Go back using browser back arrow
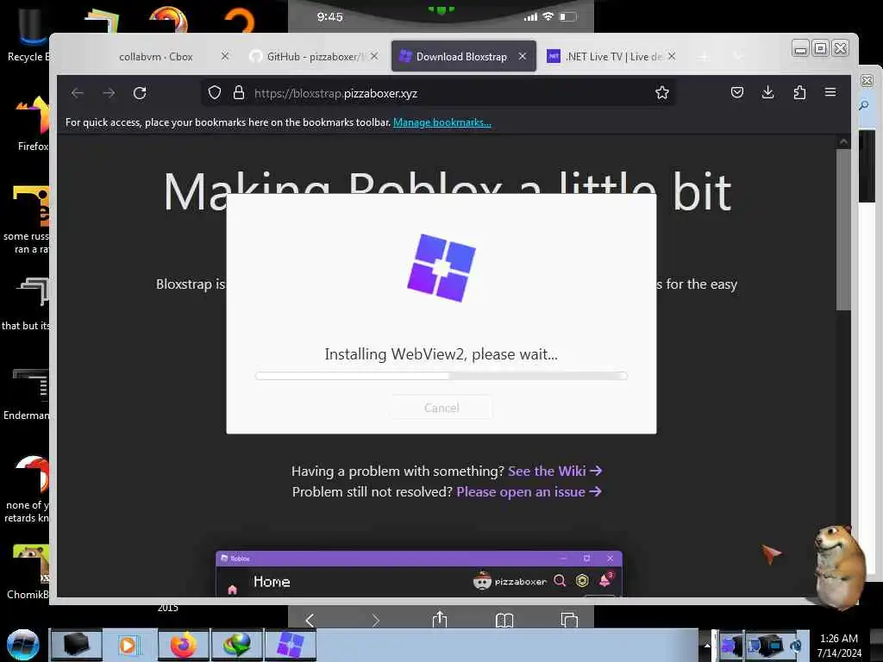 [78, 93]
